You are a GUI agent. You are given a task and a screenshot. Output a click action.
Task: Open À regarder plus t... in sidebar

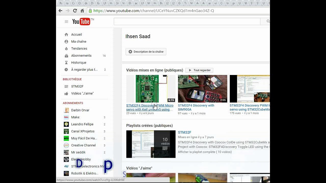pyautogui.click(x=84, y=70)
